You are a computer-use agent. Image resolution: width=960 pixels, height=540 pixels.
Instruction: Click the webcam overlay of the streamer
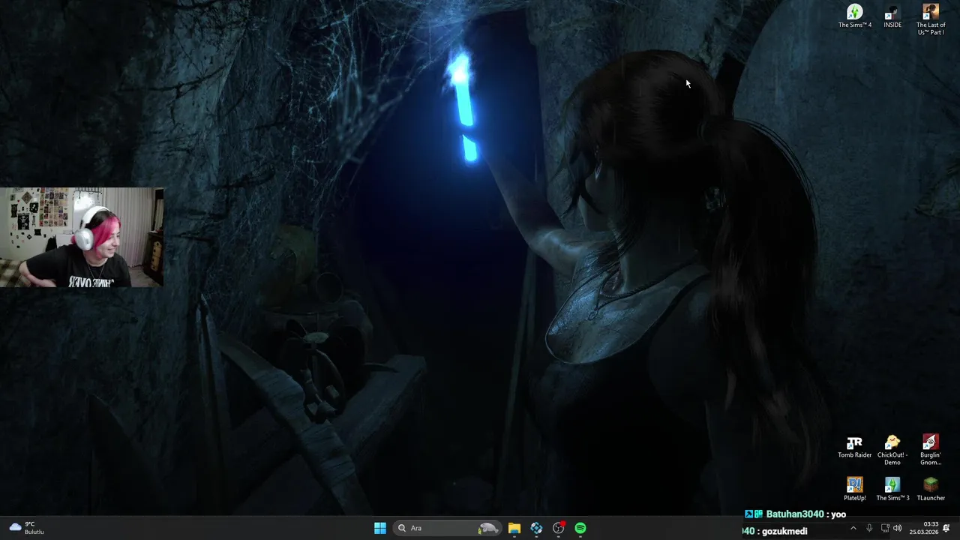tap(82, 237)
